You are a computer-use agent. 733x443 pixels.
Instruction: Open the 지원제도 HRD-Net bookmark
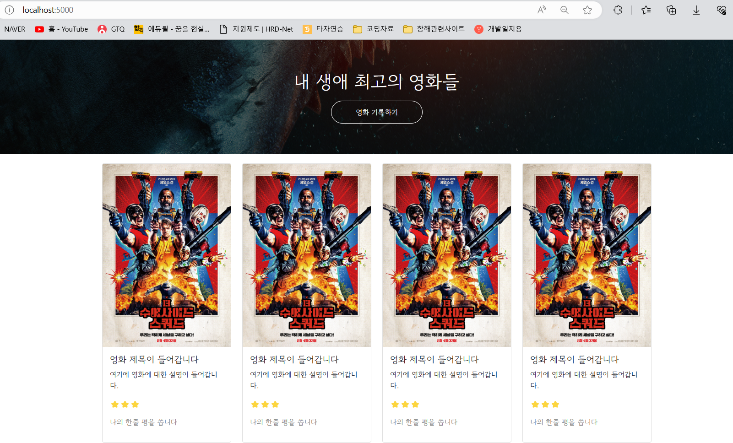coord(256,29)
